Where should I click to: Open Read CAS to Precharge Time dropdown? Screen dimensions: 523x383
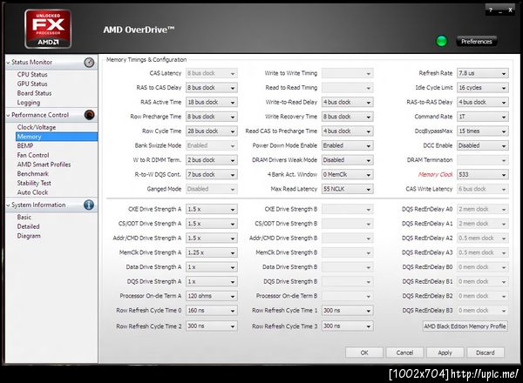(x=347, y=131)
